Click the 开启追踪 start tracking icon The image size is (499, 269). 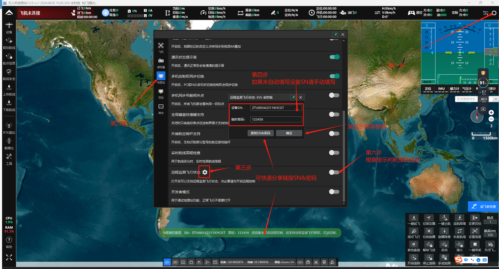414,257
